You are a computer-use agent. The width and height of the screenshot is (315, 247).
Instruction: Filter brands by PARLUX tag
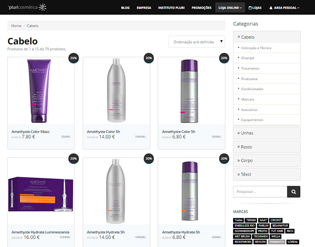point(264,226)
